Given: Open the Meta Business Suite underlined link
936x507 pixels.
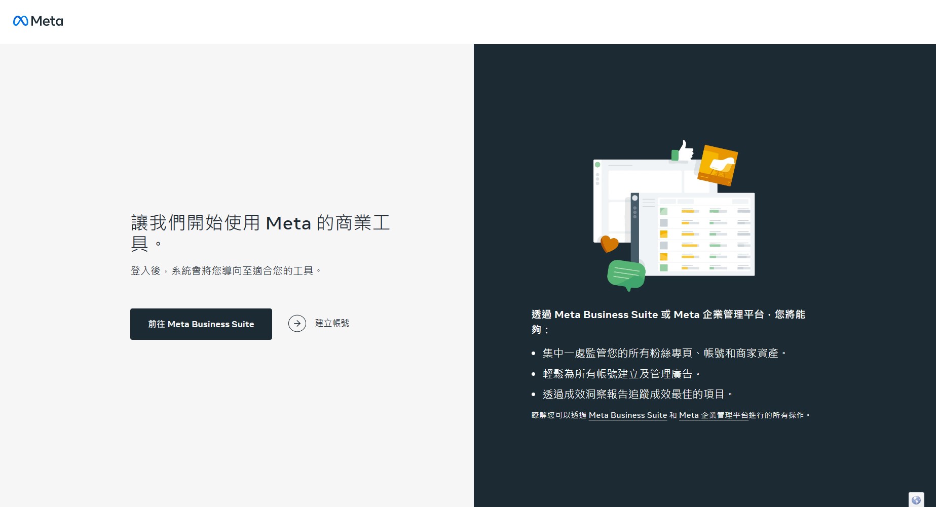Looking at the screenshot, I should (x=627, y=415).
